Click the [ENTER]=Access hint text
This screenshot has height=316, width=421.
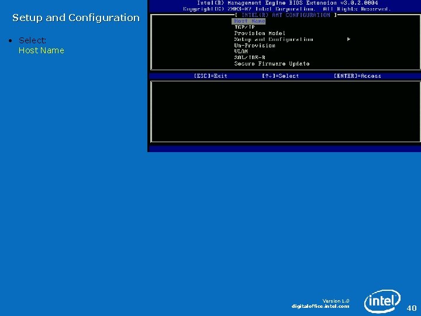357,76
